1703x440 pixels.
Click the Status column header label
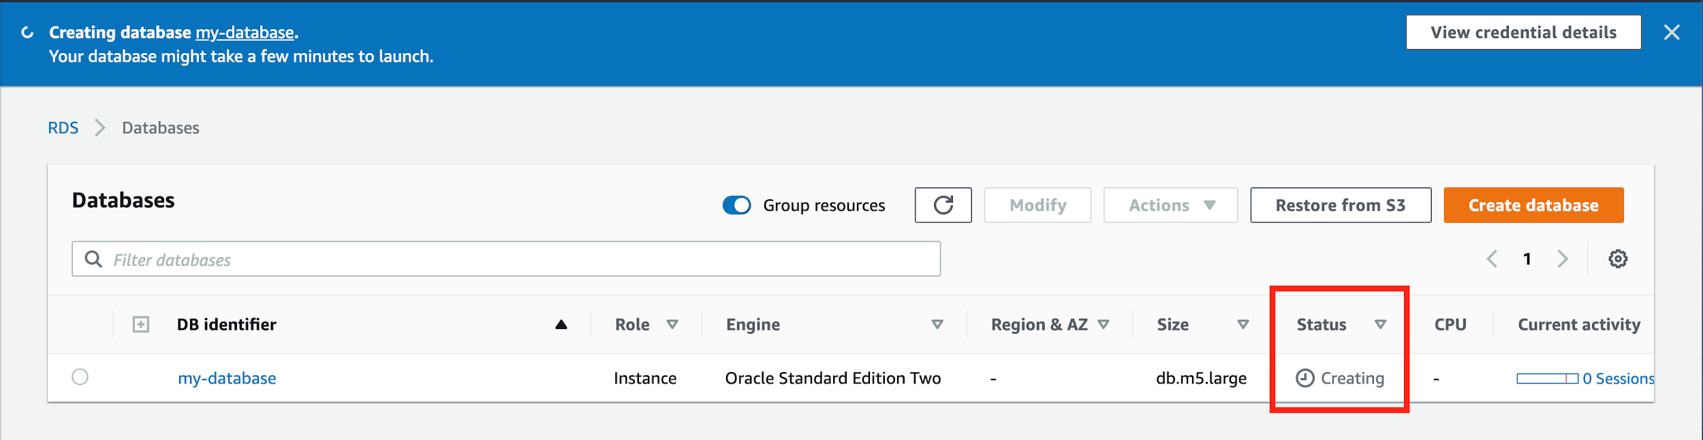[x=1322, y=324]
